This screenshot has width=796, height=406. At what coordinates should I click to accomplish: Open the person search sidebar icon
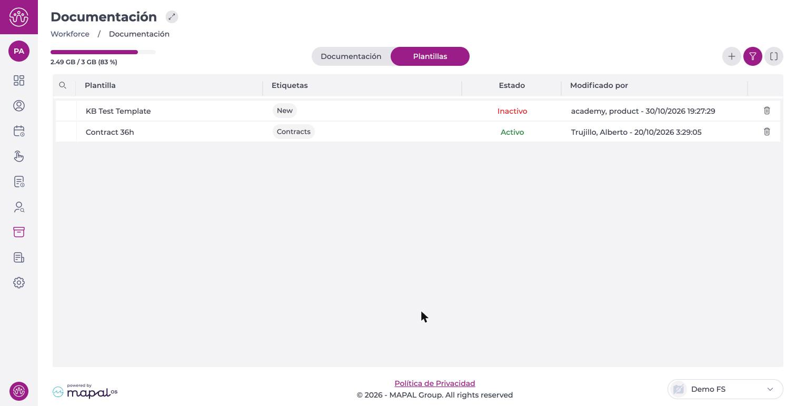coord(19,207)
